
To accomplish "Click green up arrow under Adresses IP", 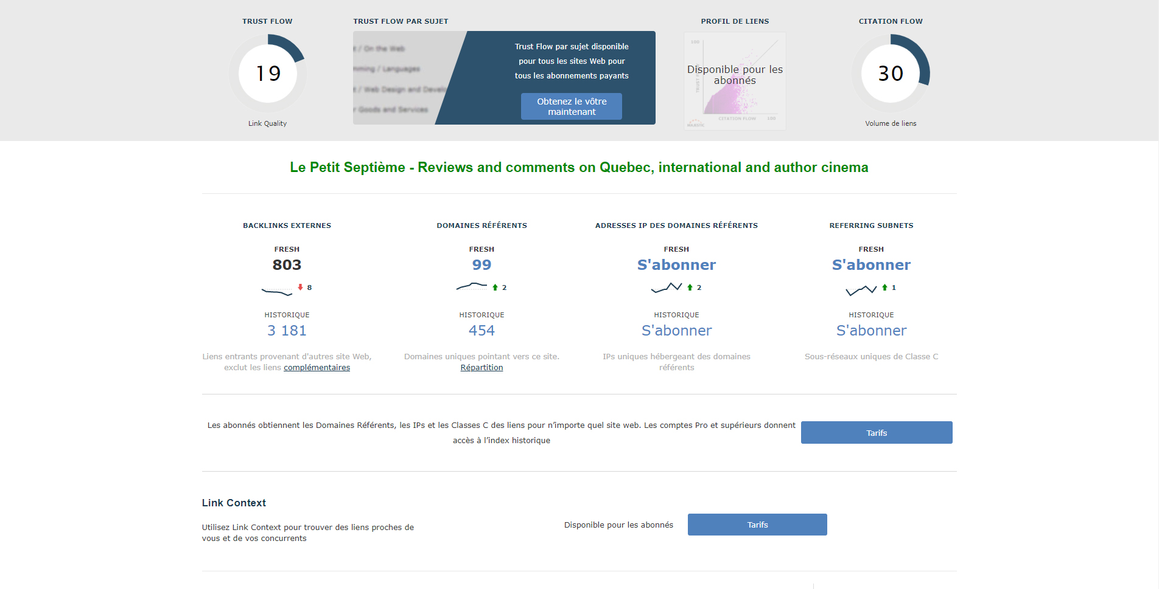I will tap(690, 288).
